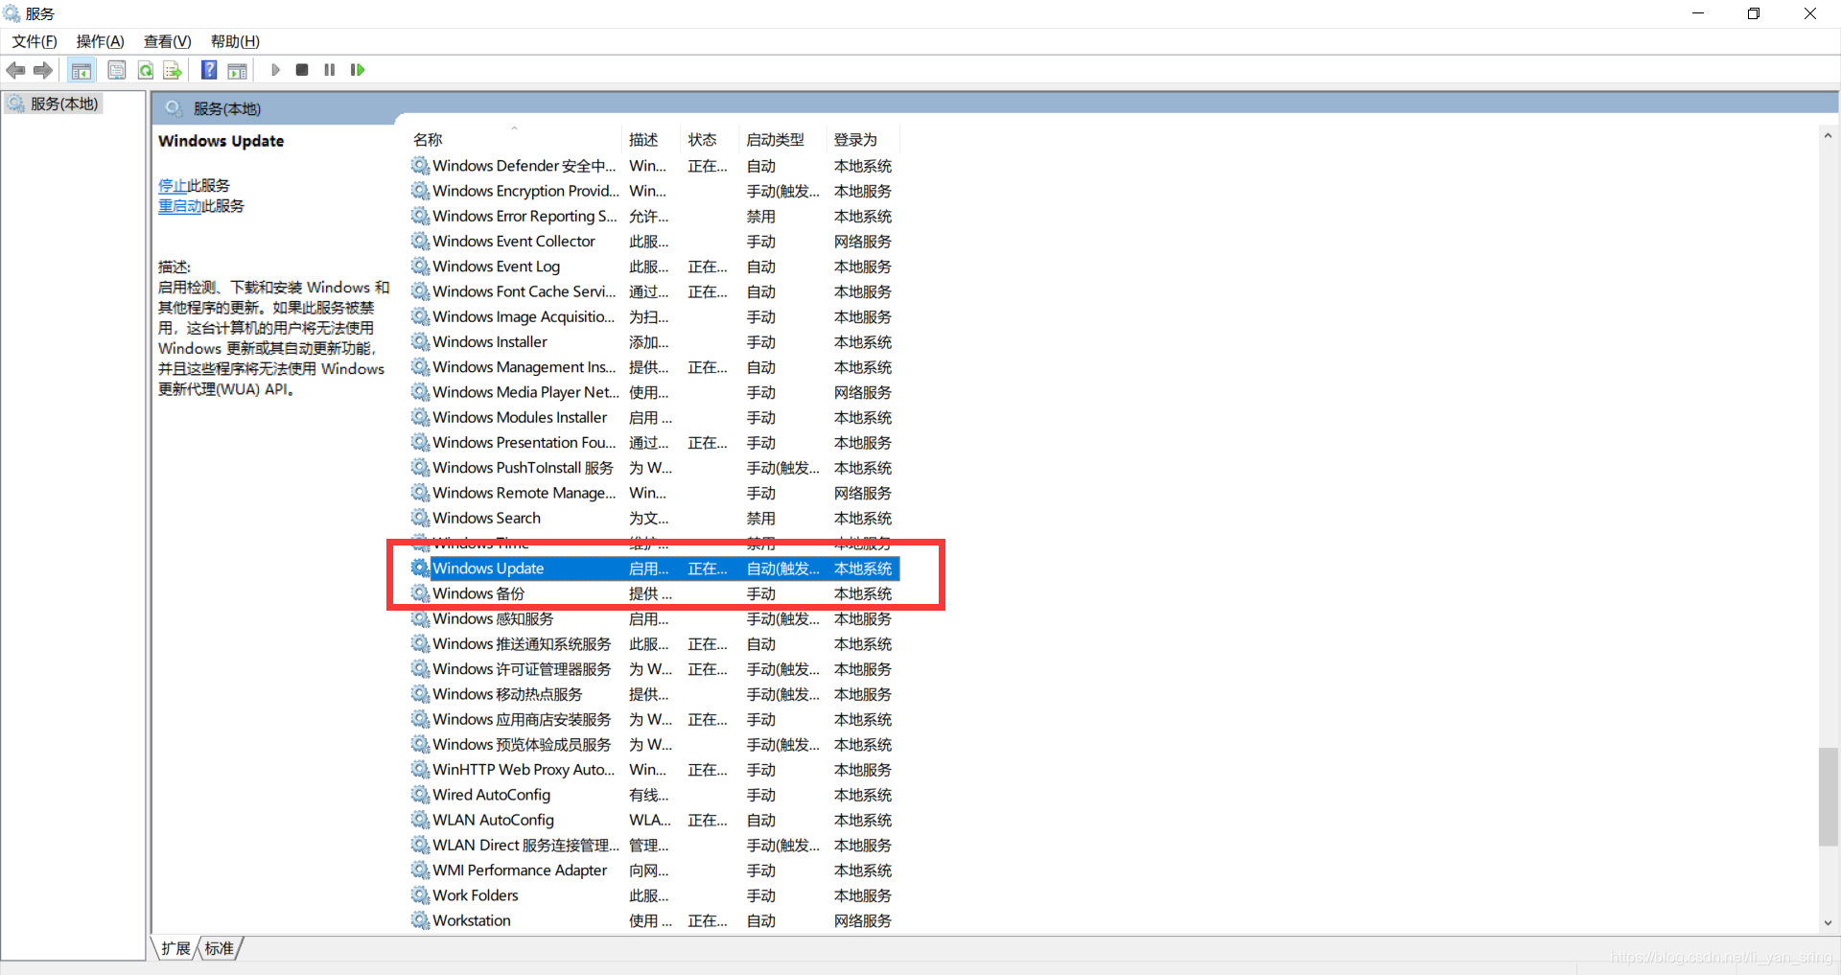Viewport: 1841px width, 975px height.
Task: Click gear icon of Wired AutoConfig row
Action: [x=420, y=795]
